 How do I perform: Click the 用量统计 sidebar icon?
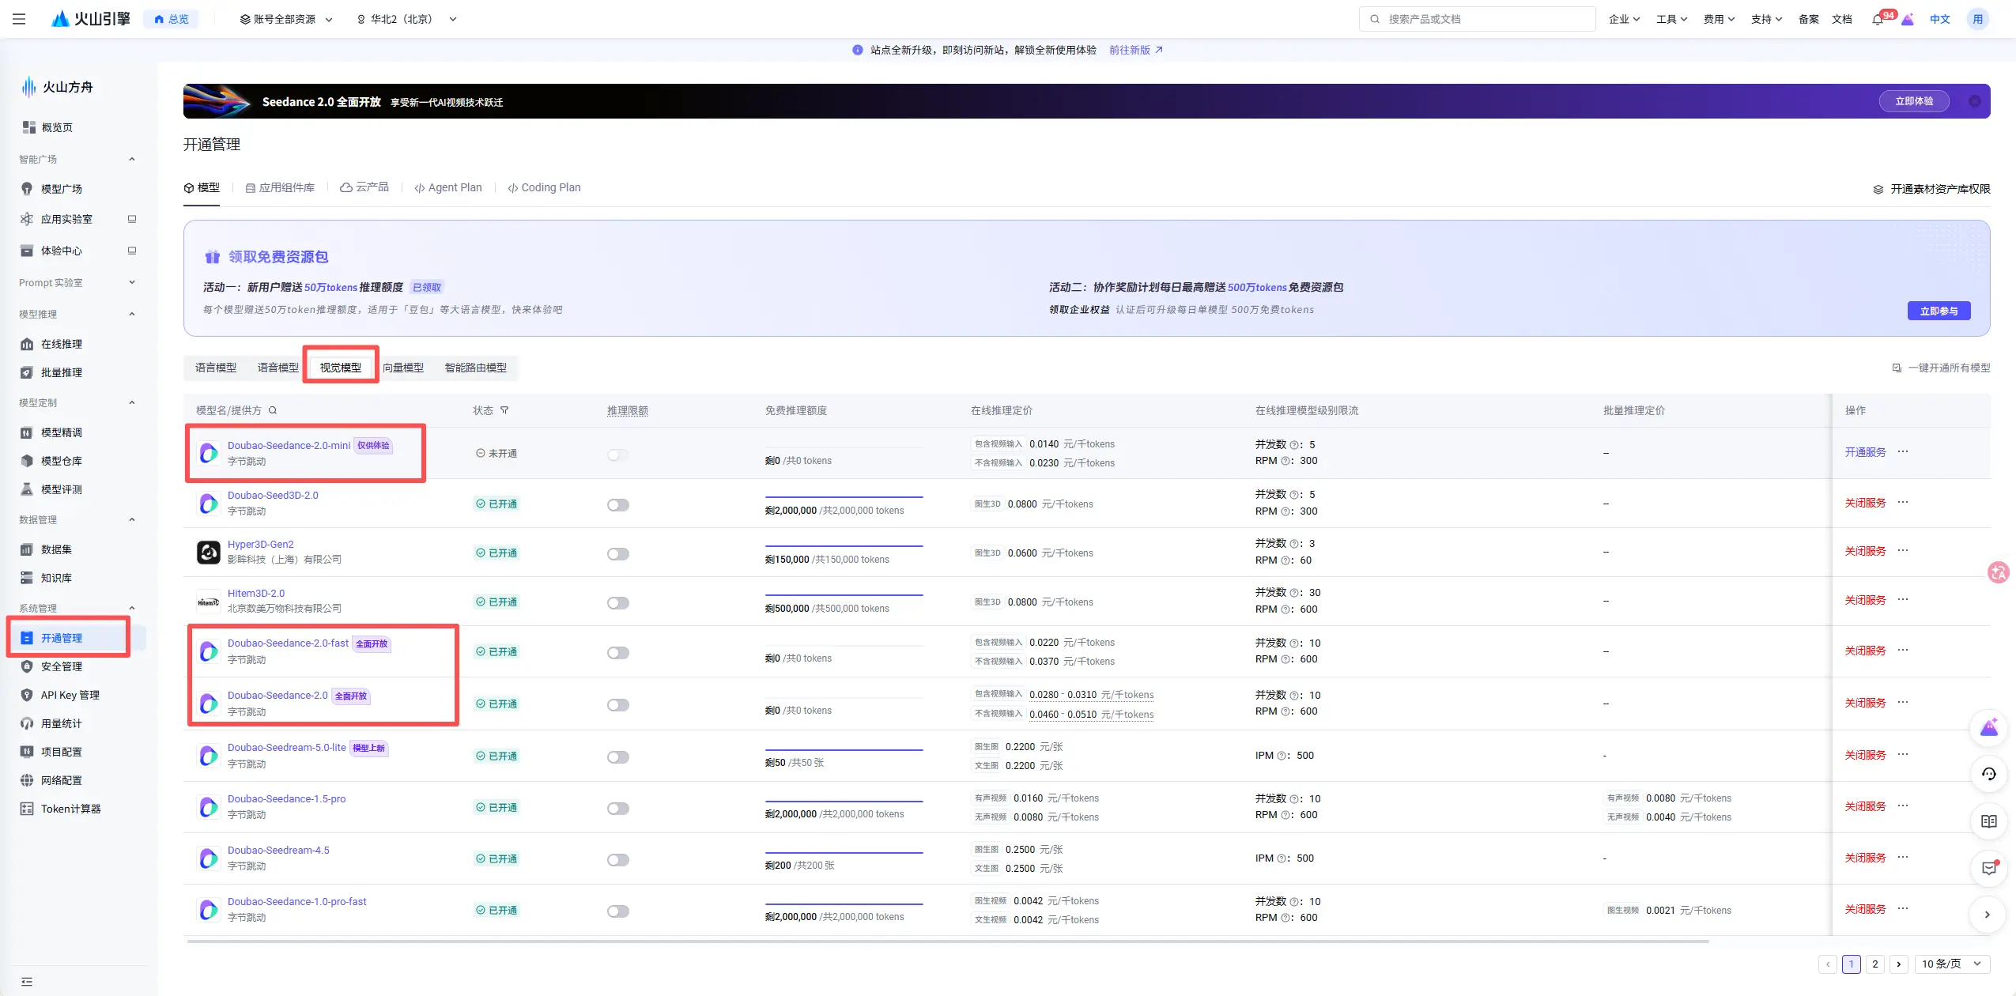(27, 723)
